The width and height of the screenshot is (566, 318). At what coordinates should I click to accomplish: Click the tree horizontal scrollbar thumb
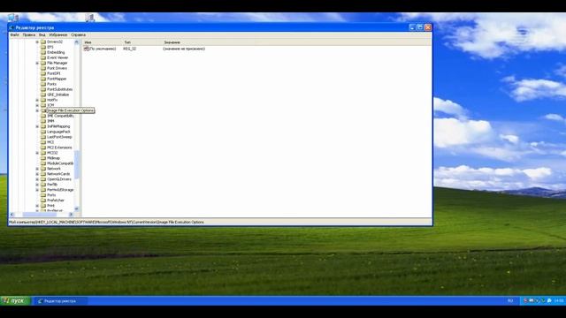pyautogui.click(x=40, y=214)
